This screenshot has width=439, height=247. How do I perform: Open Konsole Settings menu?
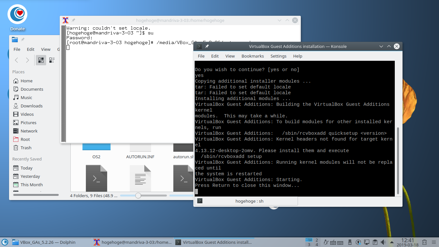pos(278,56)
